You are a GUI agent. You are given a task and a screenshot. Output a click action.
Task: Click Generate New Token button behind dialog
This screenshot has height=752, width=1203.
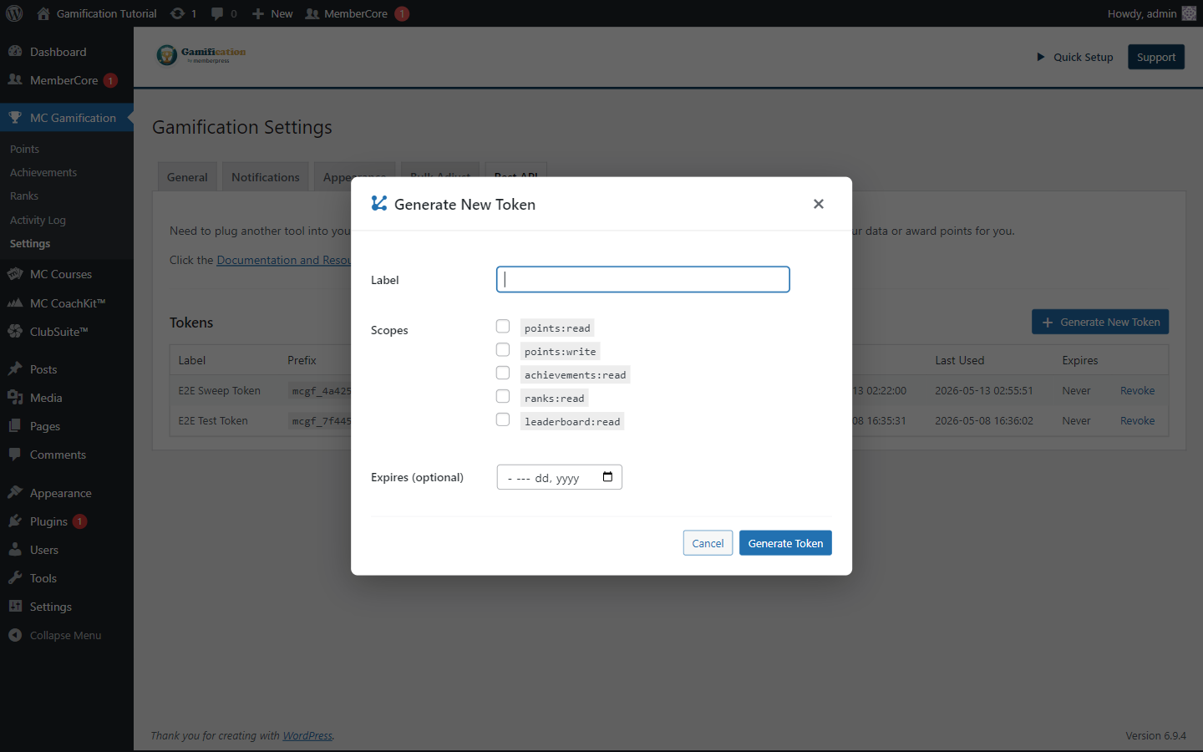tap(1100, 322)
